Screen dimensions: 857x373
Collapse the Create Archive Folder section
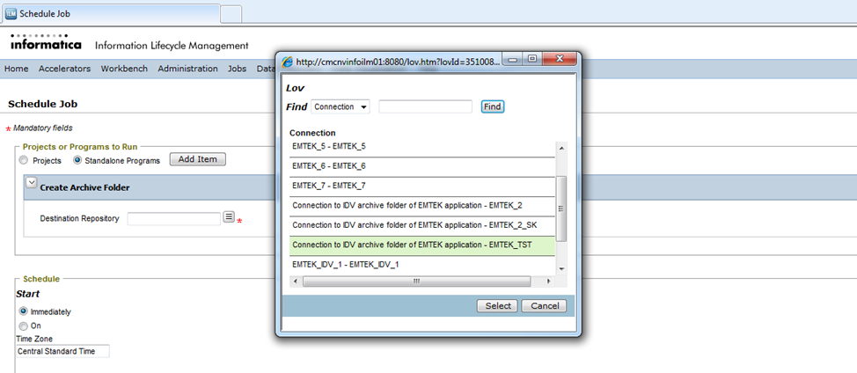pyautogui.click(x=32, y=184)
